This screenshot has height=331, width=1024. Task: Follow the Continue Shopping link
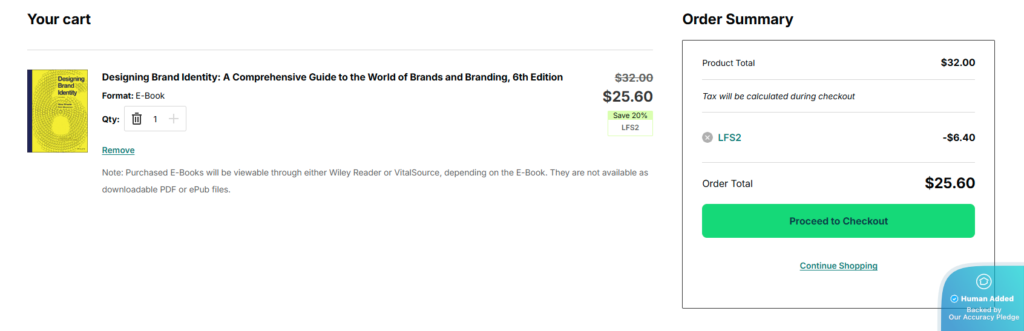click(838, 266)
